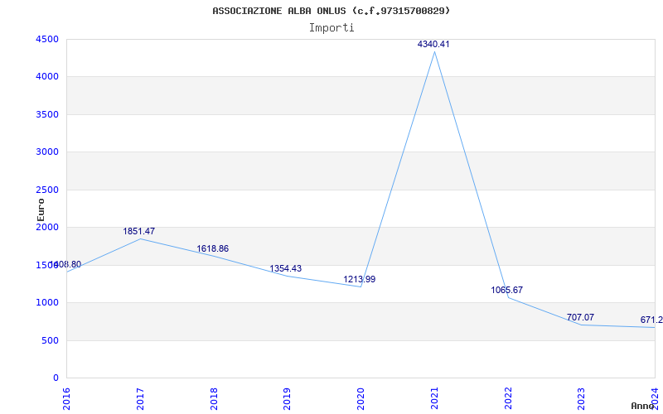This screenshot has height=414, width=663.
Task: Click the 1065.67 data label
Action: [506, 290]
